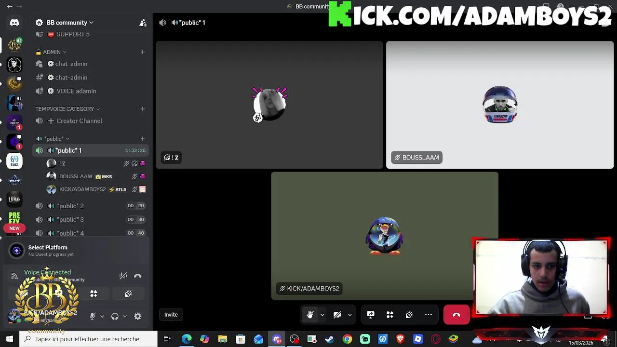Open Discord home direct messages icon
This screenshot has height=347, width=617.
click(14, 23)
